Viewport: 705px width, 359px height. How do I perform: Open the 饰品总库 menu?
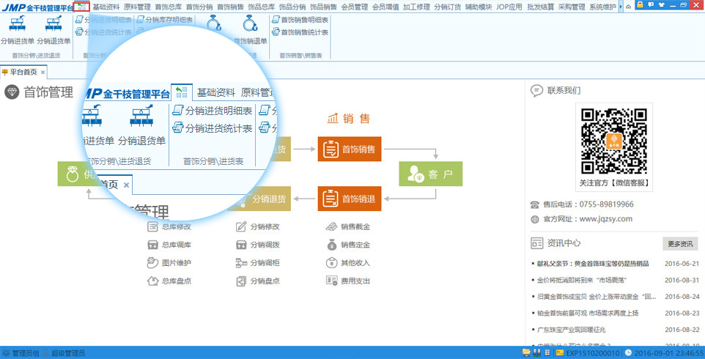tap(261, 7)
